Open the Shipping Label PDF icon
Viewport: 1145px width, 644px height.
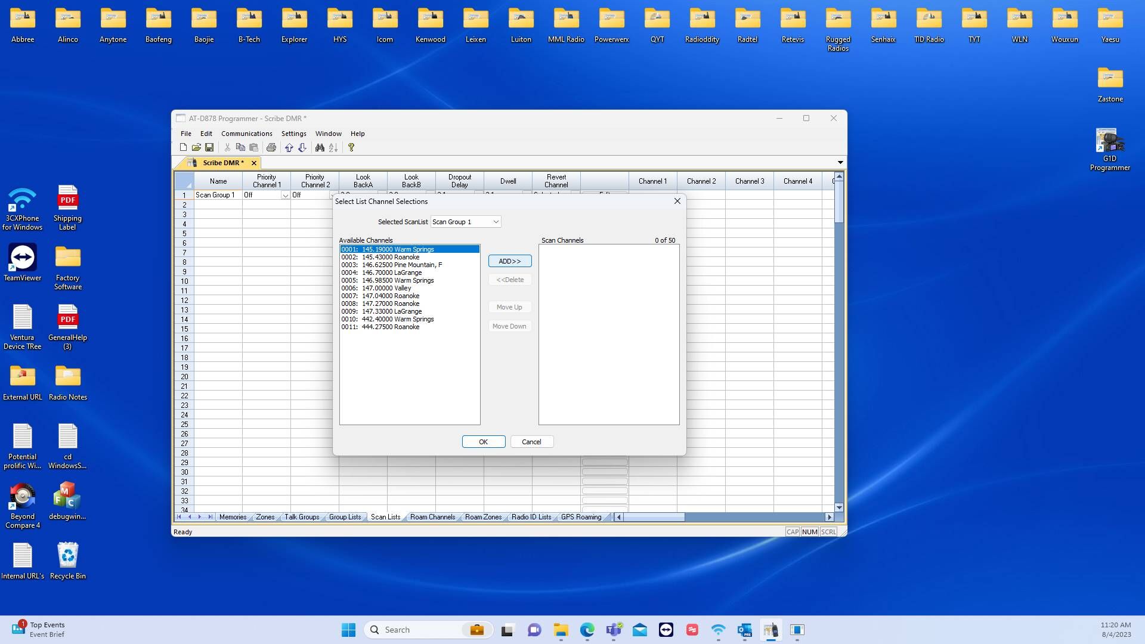[67, 208]
